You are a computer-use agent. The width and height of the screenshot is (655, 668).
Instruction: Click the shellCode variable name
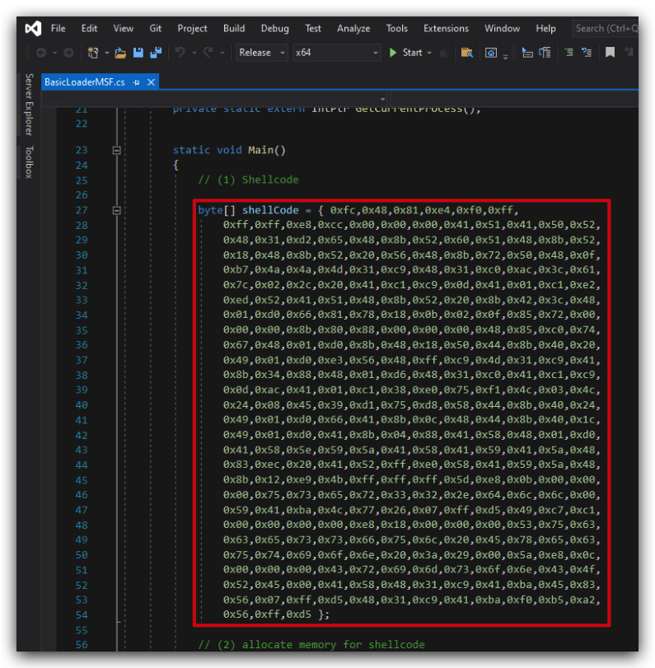coord(270,211)
